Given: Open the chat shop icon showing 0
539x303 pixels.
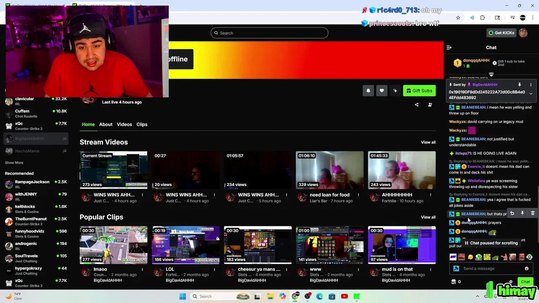Looking at the screenshot, I should (x=456, y=282).
